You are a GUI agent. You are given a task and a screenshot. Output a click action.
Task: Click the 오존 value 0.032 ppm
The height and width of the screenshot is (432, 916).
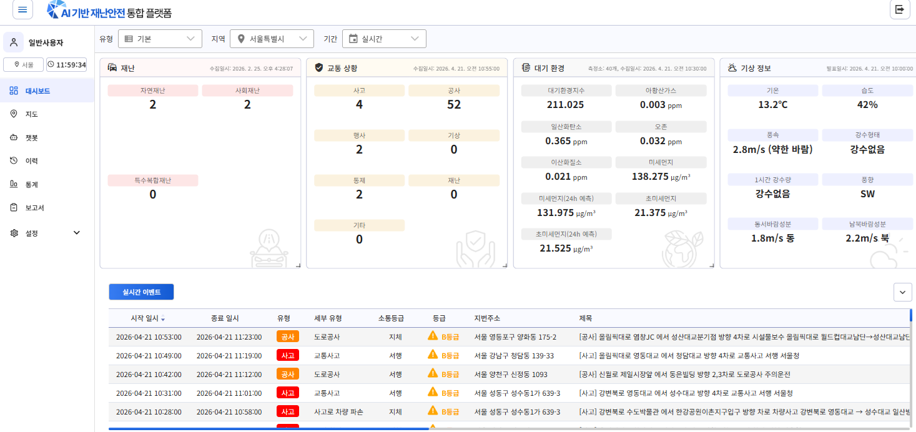pos(661,141)
